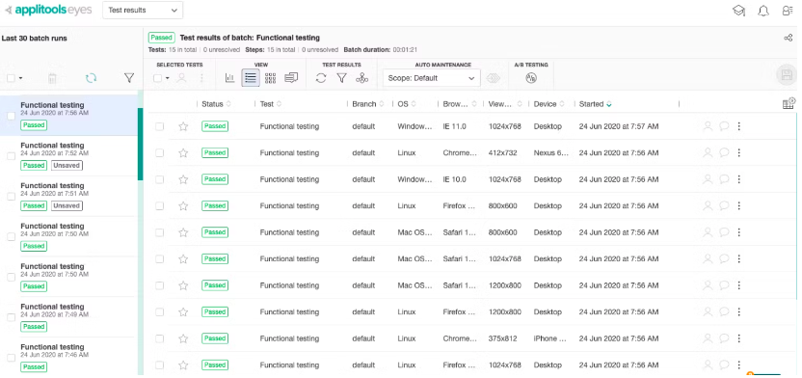Click the A/B testing icon
The height and width of the screenshot is (378, 802).
point(531,78)
